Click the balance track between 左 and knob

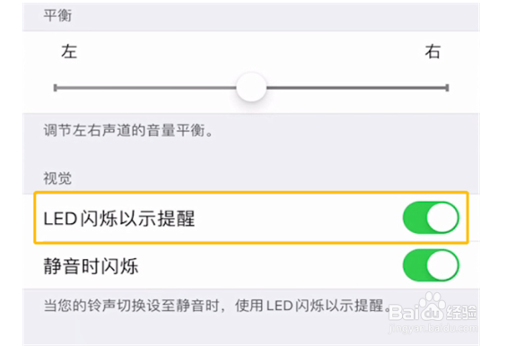coord(147,88)
